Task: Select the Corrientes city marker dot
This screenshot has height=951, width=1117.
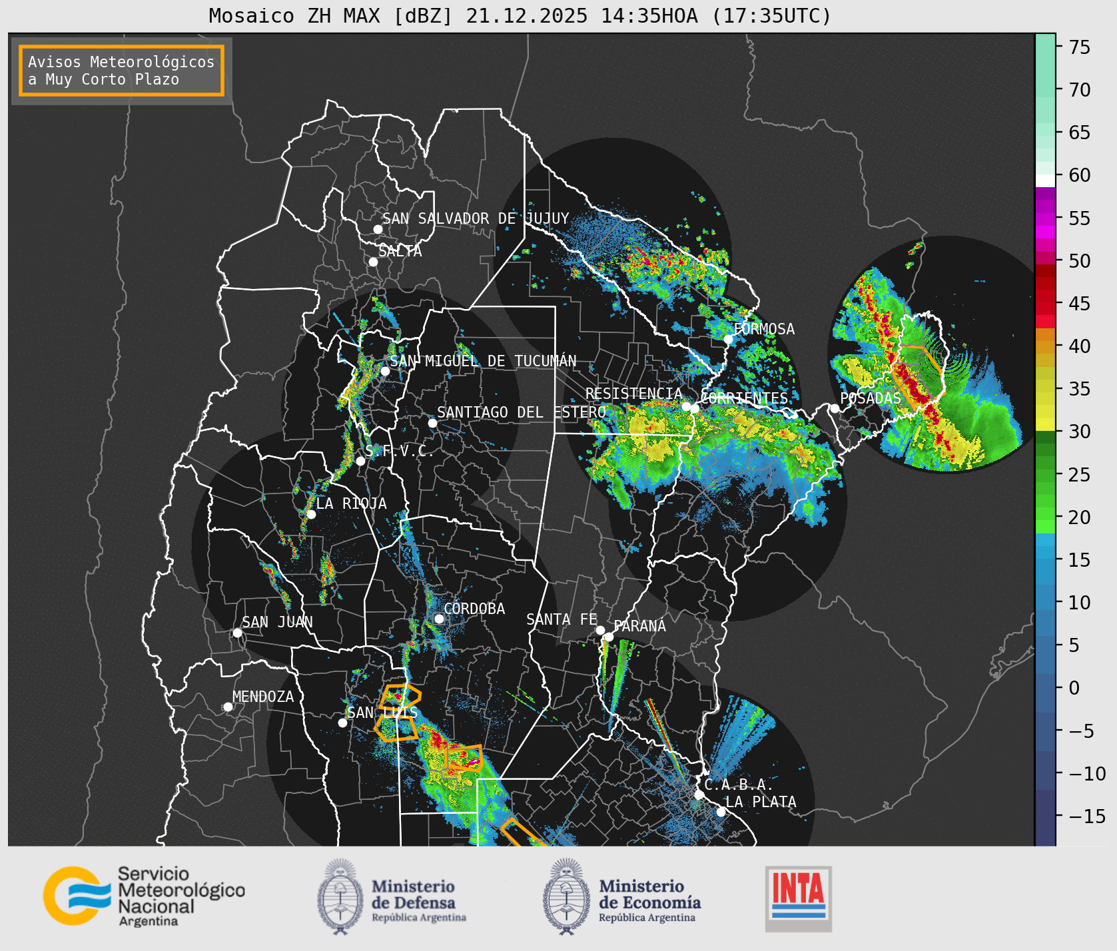Action: pyautogui.click(x=695, y=408)
